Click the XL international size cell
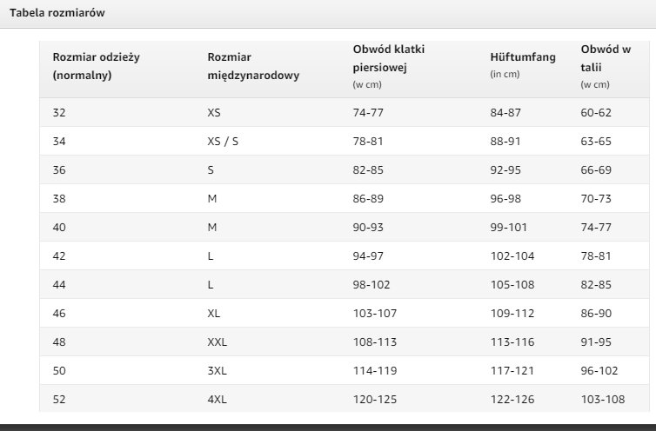Screen dimensions: 656x431 coord(213,314)
